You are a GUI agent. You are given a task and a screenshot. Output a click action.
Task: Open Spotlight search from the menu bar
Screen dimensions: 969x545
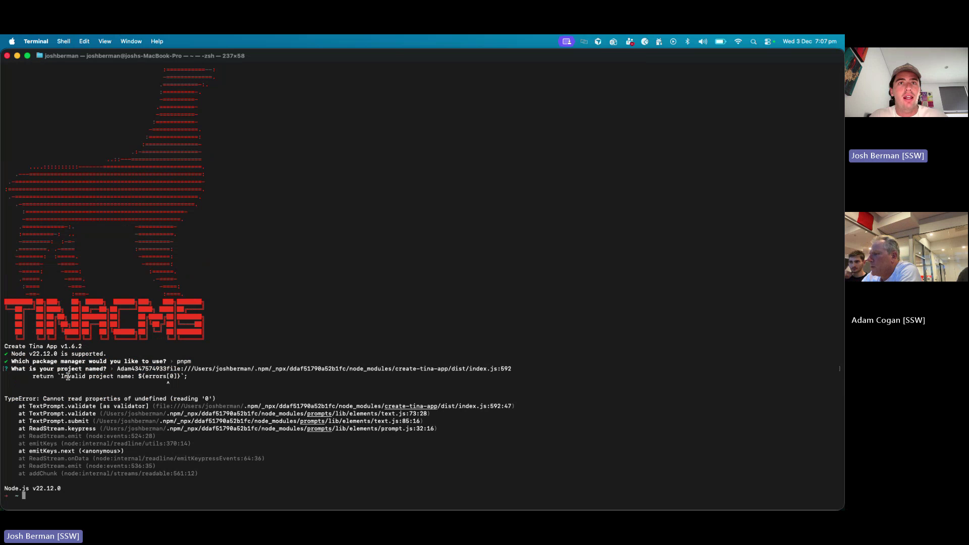(753, 41)
